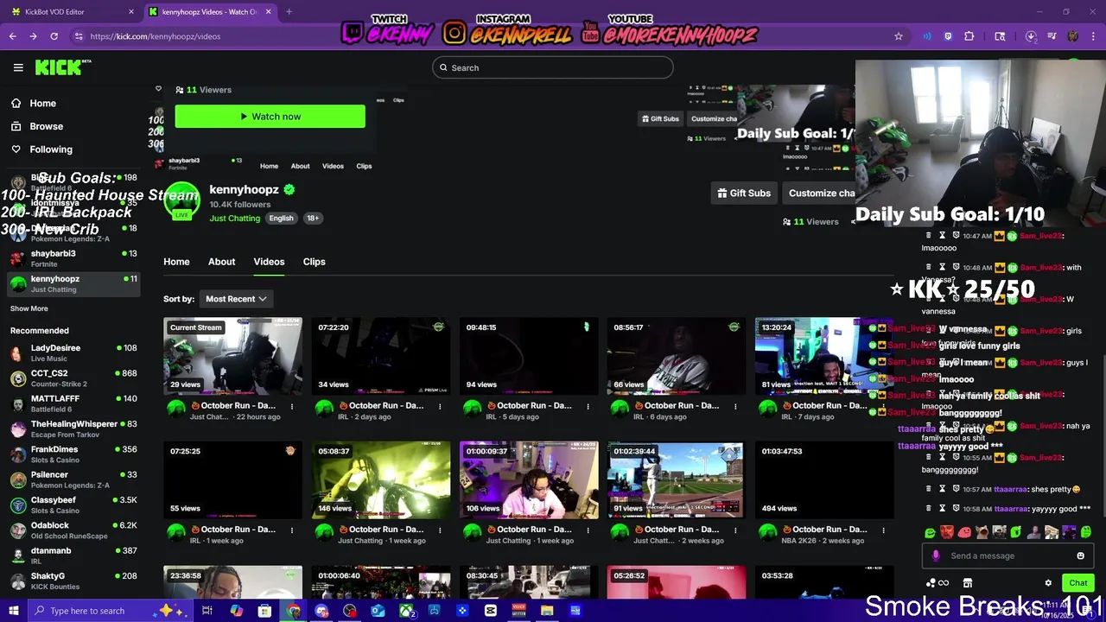
Task: Open options menu of the 146 views video
Action: (x=440, y=530)
